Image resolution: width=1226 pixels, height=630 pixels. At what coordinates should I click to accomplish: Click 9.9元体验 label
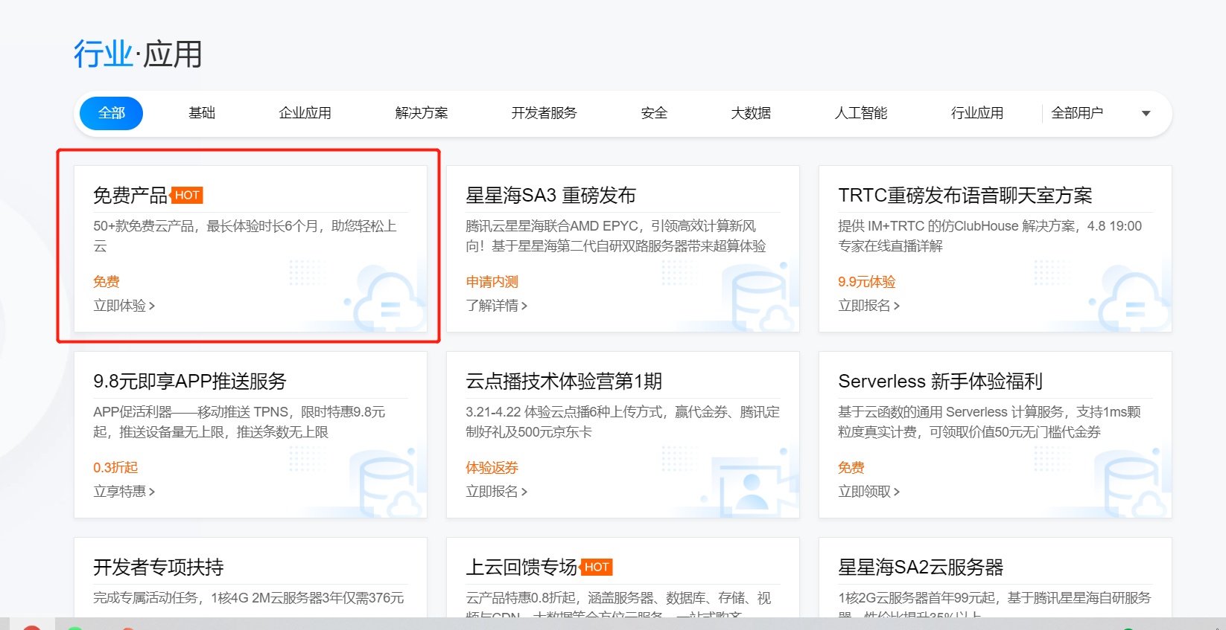(x=866, y=282)
